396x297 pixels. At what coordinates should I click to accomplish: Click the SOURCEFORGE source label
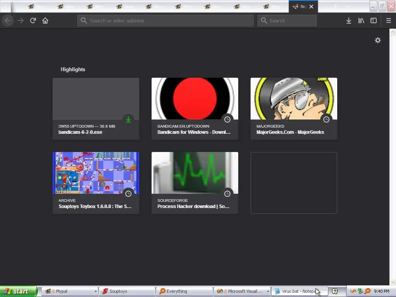coord(172,200)
